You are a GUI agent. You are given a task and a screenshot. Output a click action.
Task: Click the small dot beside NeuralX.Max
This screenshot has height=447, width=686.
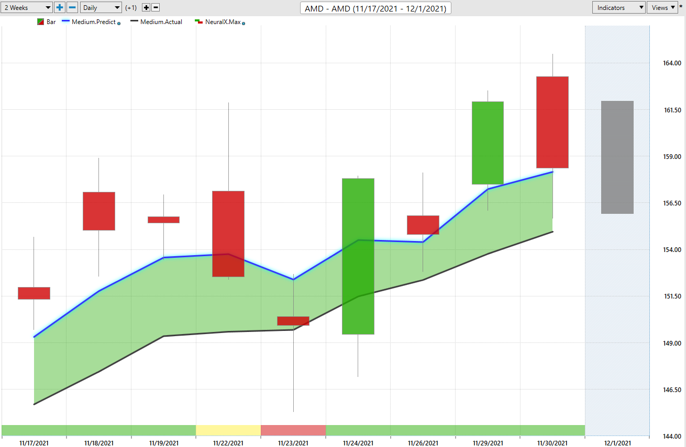244,24
